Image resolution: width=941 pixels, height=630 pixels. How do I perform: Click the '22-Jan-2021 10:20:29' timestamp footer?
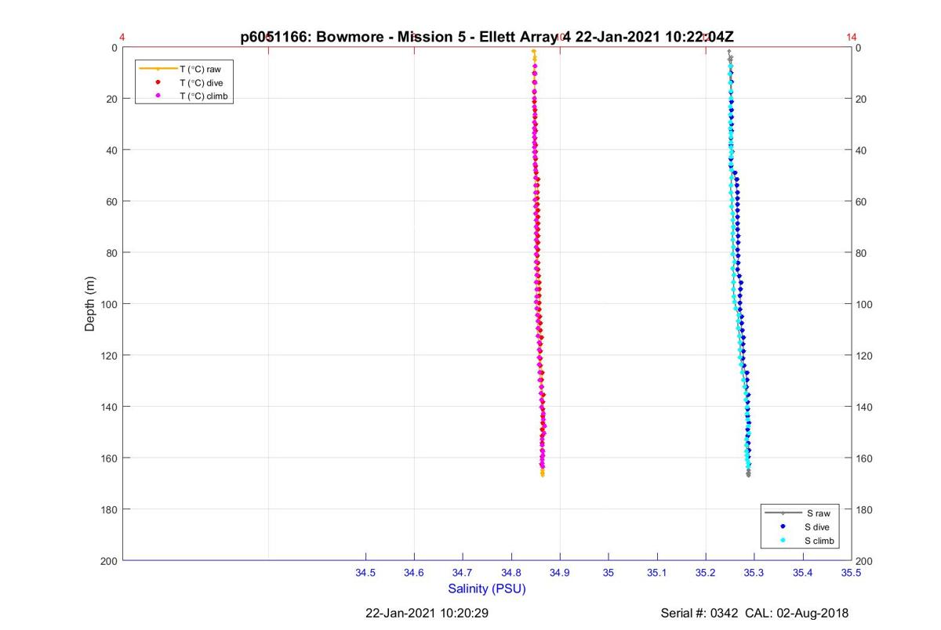[x=427, y=613]
